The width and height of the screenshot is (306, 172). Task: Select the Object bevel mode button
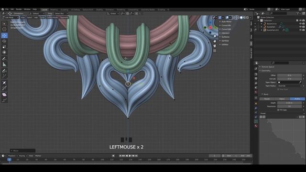[x=282, y=99]
